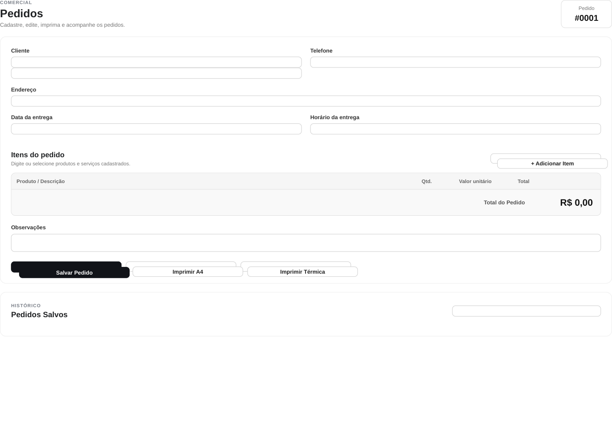Select the Data da entrega field
Viewport: 612px width, 425px height.
click(156, 129)
